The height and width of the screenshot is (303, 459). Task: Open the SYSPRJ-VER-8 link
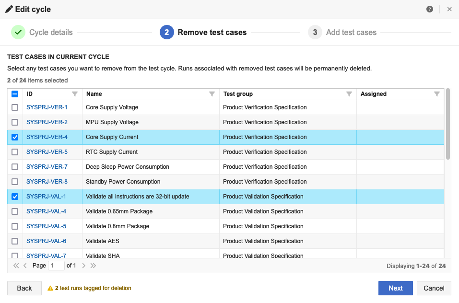pos(47,182)
